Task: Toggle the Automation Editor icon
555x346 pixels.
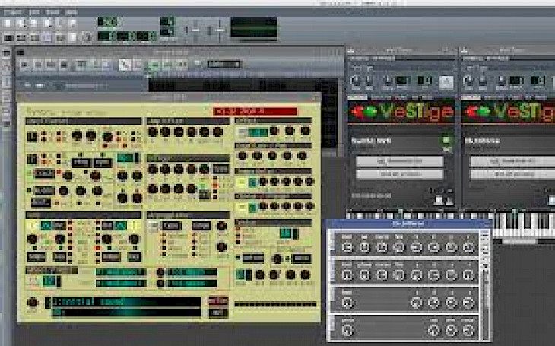Action: pyautogui.click(x=47, y=37)
